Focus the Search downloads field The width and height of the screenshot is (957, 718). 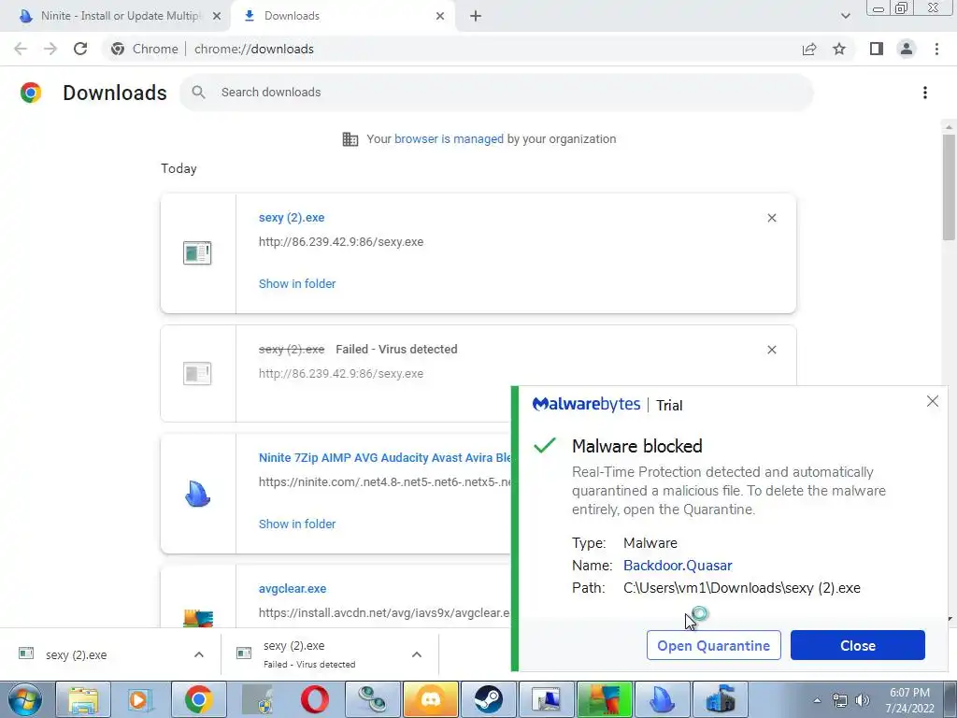496,93
